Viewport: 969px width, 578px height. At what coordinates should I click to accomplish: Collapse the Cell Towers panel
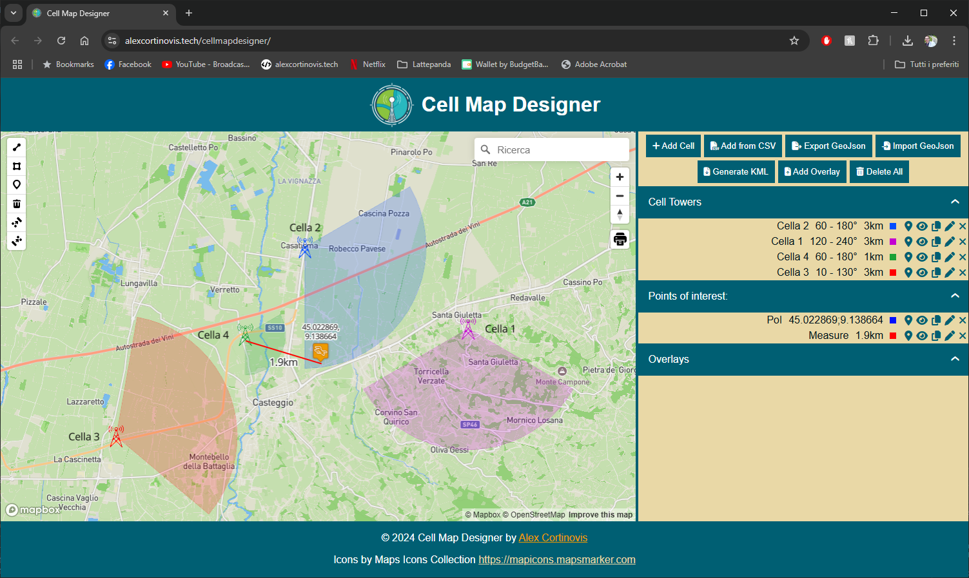click(x=955, y=202)
